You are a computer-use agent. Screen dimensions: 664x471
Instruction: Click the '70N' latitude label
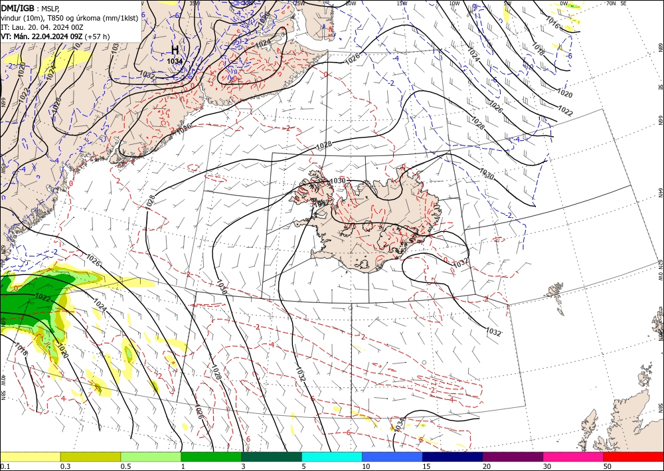pos(611,3)
